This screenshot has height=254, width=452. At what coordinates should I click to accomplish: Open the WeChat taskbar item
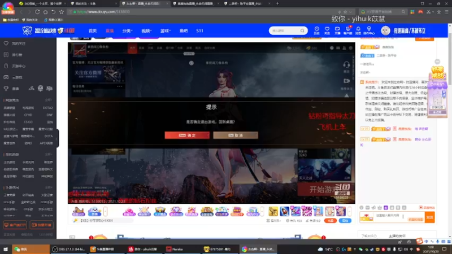(31, 249)
